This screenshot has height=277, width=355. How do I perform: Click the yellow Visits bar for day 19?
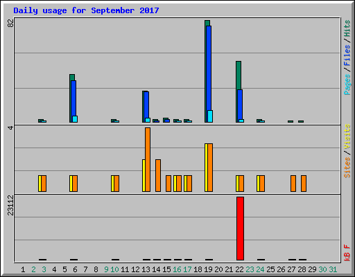tap(206, 168)
